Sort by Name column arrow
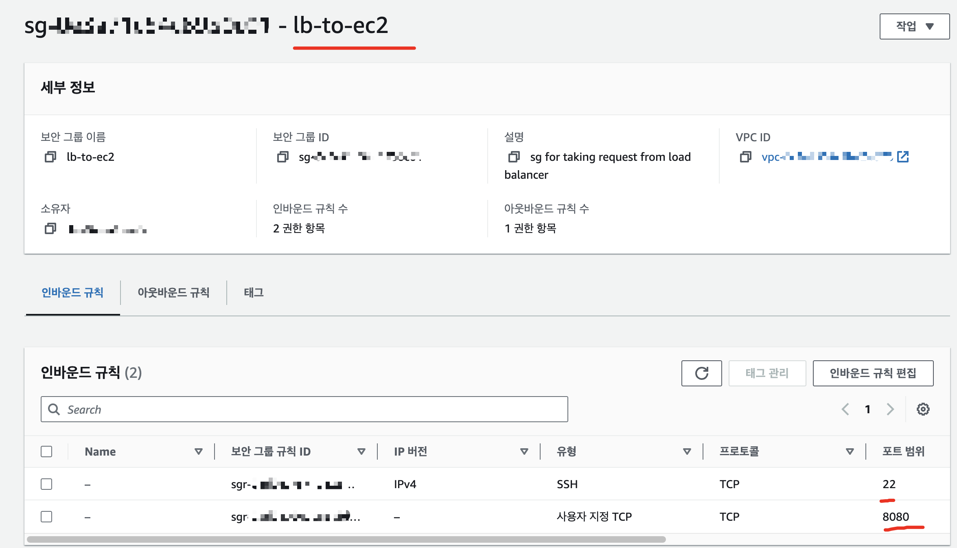The width and height of the screenshot is (957, 548). [x=198, y=452]
